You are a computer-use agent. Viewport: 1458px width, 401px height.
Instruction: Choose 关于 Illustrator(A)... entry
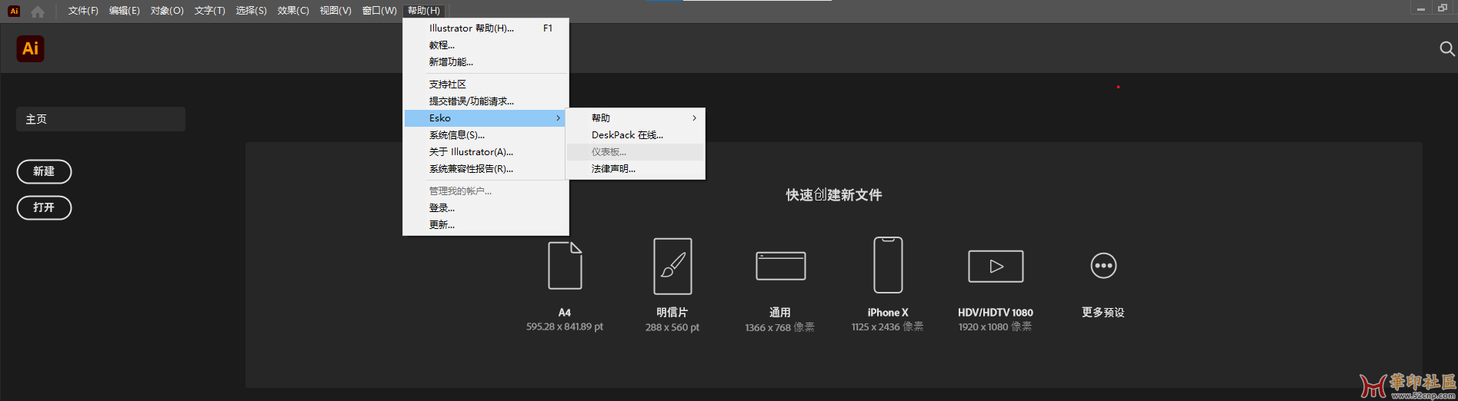click(485, 152)
